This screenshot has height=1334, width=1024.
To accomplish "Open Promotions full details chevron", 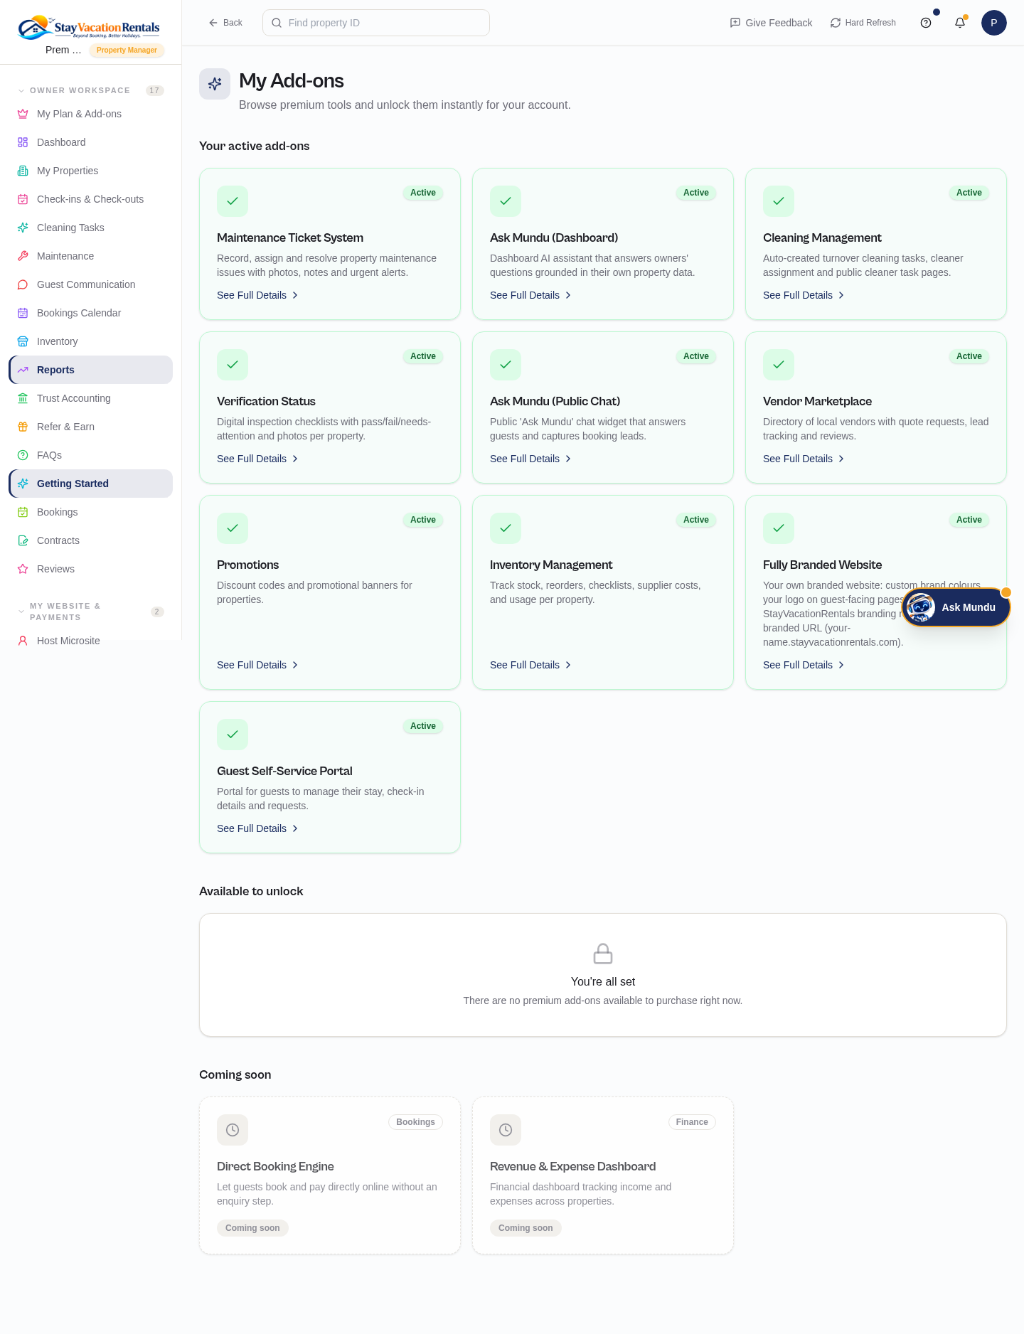I will point(295,665).
